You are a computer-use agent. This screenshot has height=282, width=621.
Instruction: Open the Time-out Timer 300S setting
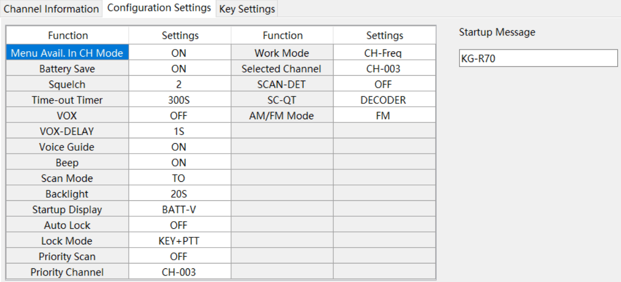(x=179, y=100)
